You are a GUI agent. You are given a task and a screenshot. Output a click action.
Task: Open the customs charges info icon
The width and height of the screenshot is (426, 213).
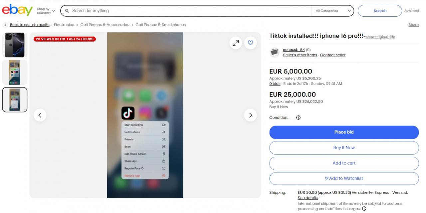(x=364, y=209)
